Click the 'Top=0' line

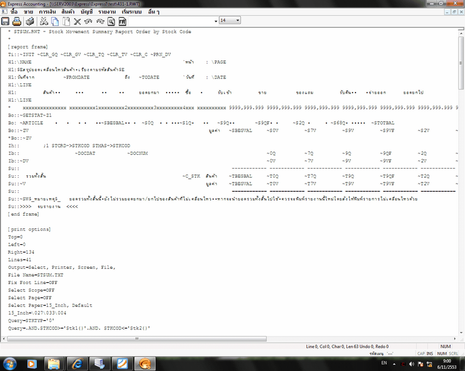(x=15, y=237)
